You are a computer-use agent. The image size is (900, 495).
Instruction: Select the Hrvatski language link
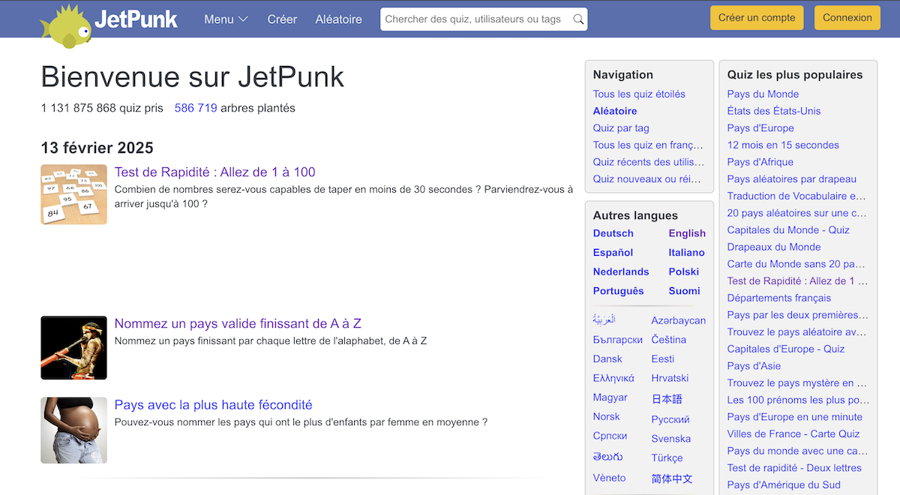pyautogui.click(x=670, y=378)
